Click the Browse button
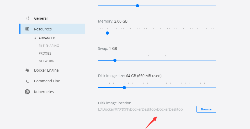This screenshot has height=129, width=250. pyautogui.click(x=206, y=109)
